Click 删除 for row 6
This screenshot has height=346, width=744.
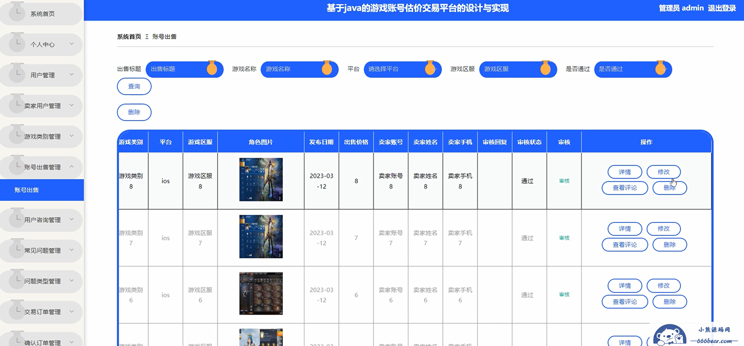click(669, 302)
